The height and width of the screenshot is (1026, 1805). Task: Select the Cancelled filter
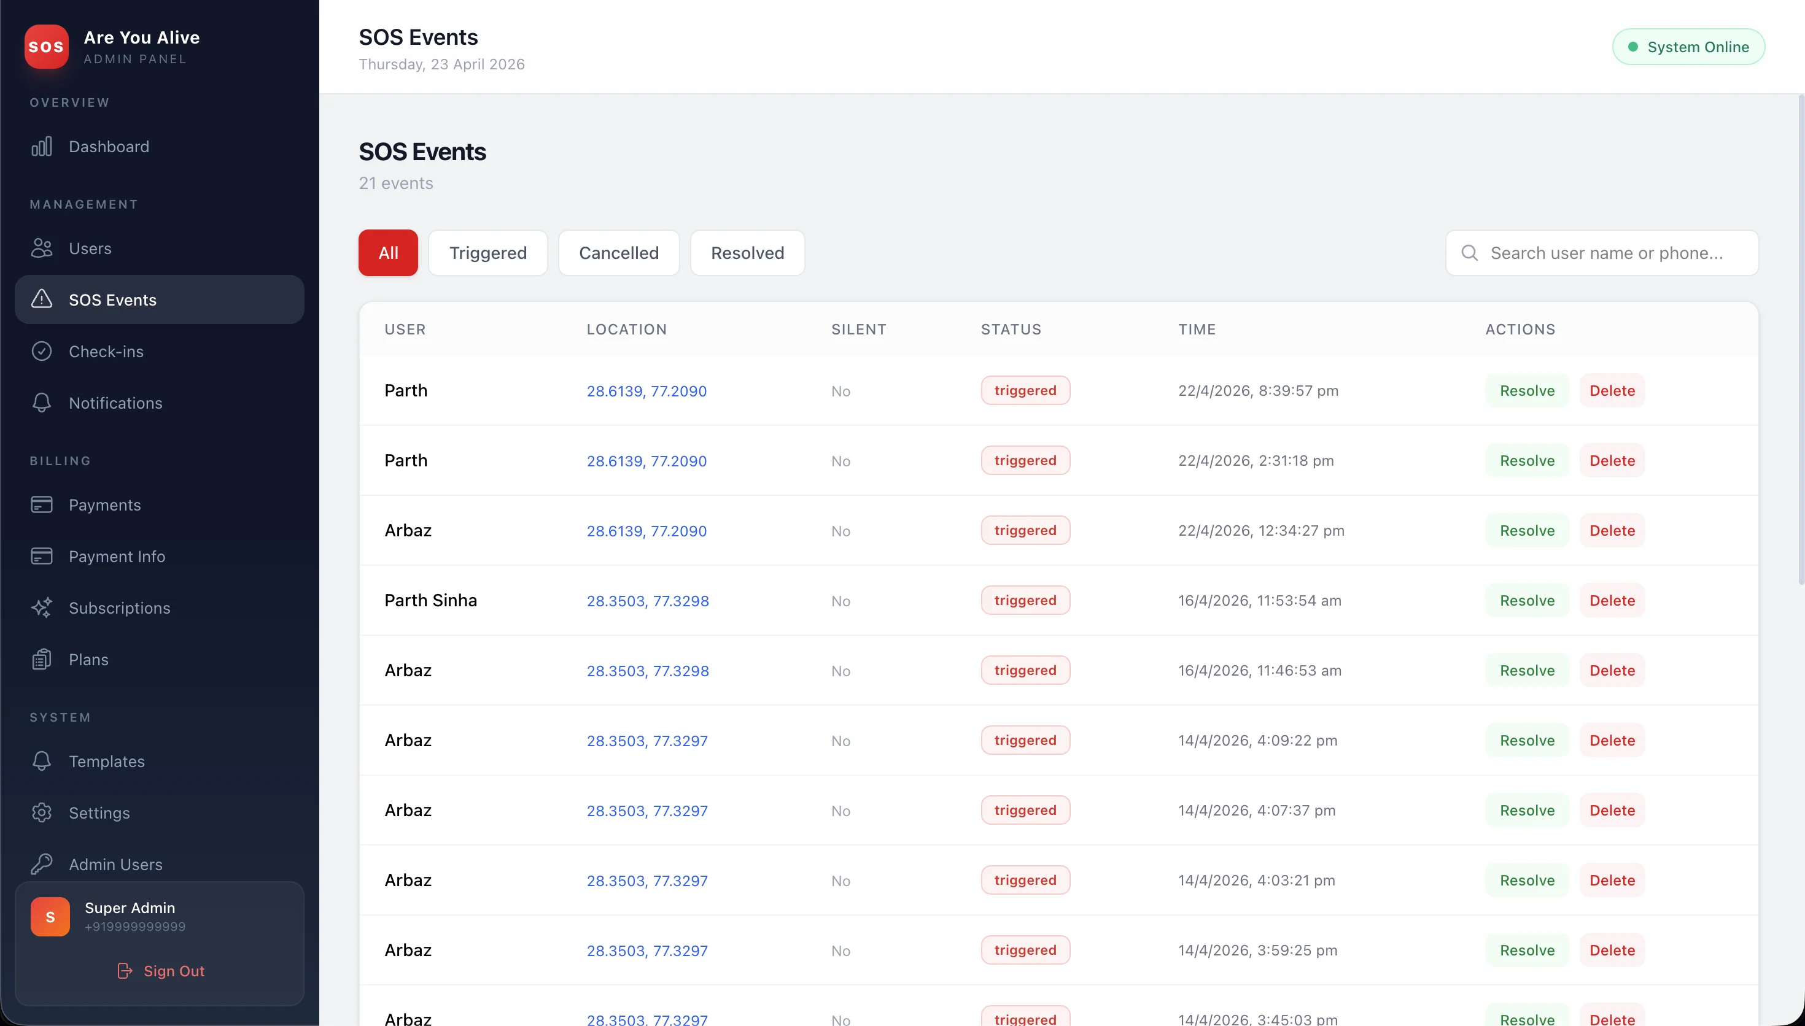(618, 252)
